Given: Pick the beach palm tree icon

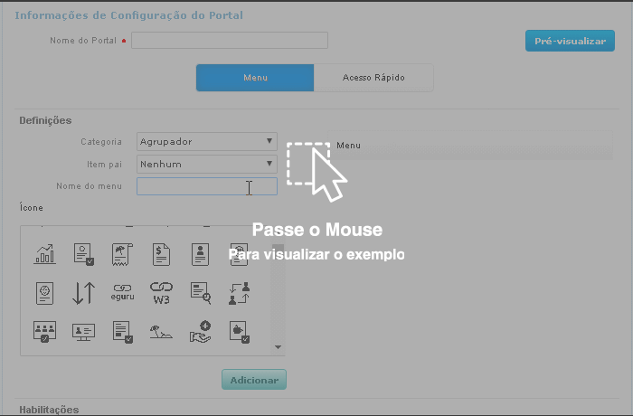Looking at the screenshot, I should [x=161, y=332].
